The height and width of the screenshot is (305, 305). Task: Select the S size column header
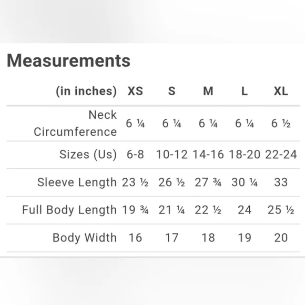click(x=171, y=91)
